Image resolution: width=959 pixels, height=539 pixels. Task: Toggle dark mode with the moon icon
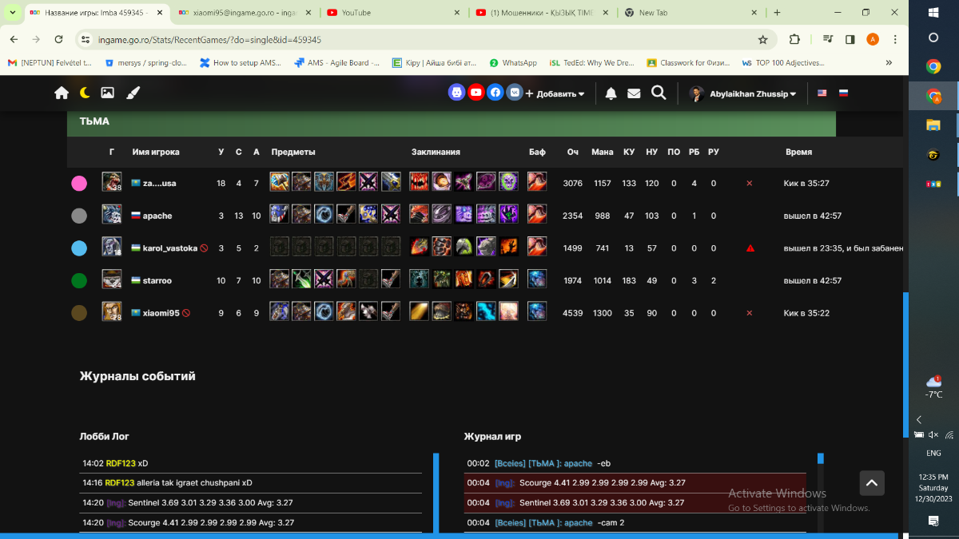tap(85, 93)
